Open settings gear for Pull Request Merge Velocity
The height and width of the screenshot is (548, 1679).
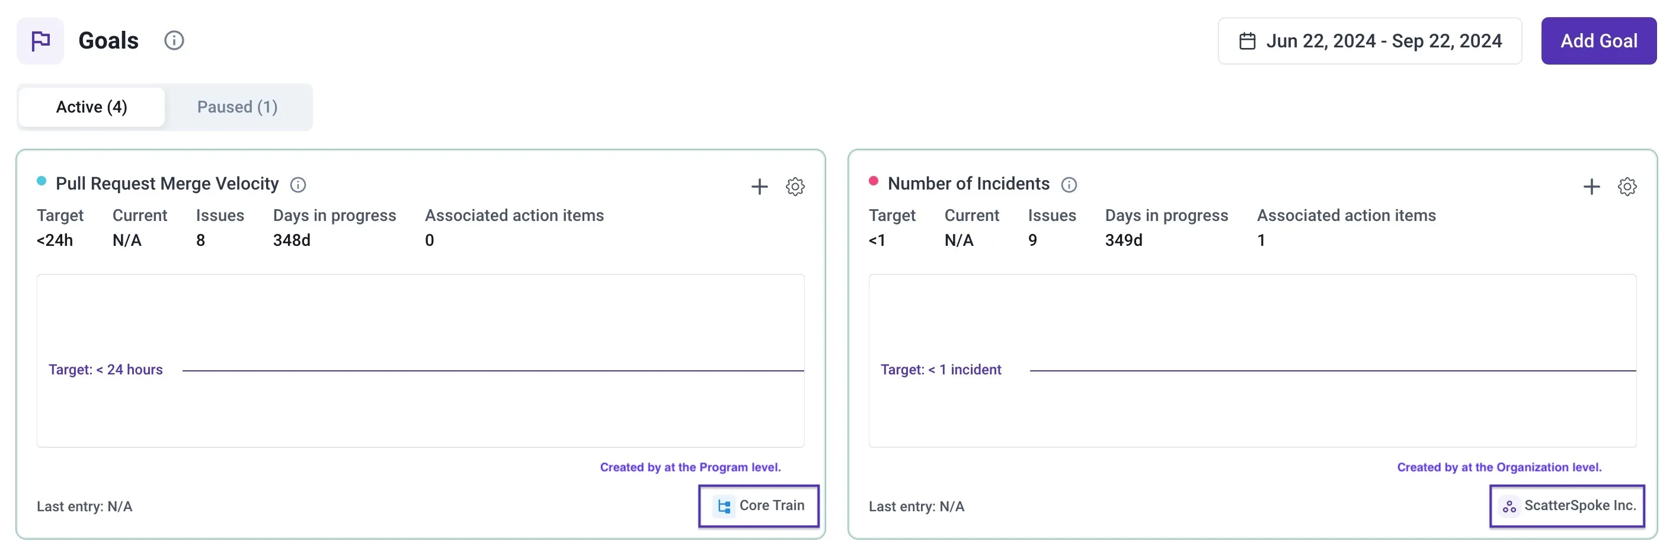(x=795, y=187)
